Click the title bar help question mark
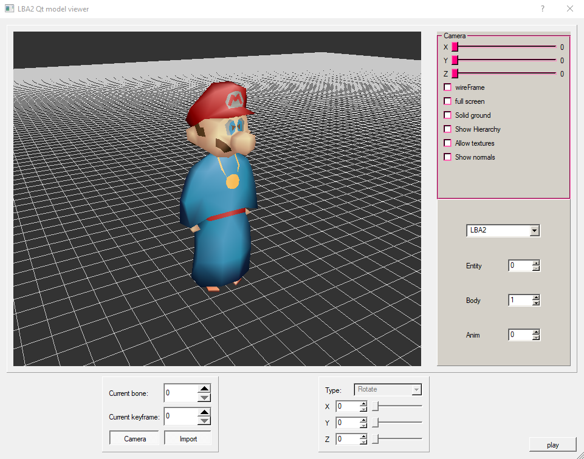Screen dimensions: 584x459 pyautogui.click(x=543, y=8)
